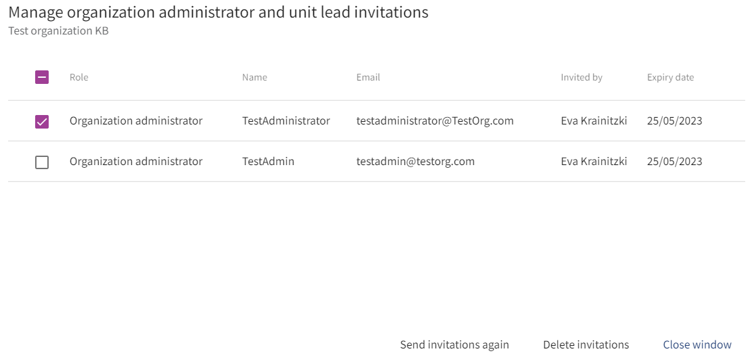
Task: Select the testadministrator@TestOrg.com email cell
Action: (x=435, y=121)
